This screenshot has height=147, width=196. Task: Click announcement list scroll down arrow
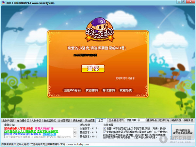75,137
